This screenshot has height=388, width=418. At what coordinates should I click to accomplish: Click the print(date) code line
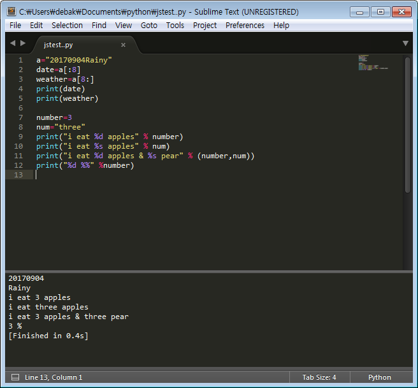[61, 89]
